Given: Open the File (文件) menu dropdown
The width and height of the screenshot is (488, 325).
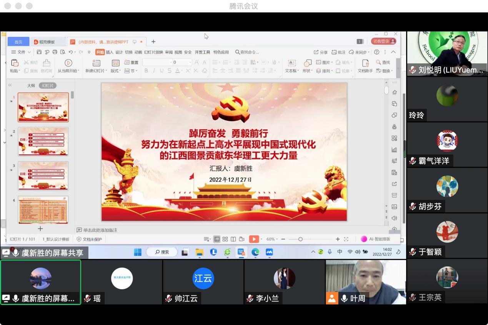Looking at the screenshot, I should point(21,52).
